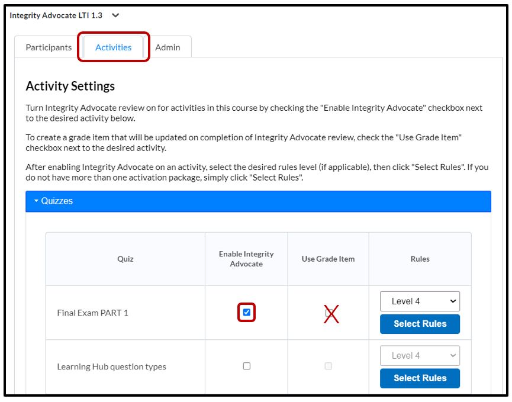
Task: Click Use Grade Item checkbox for Learning Hub quiz
Action: 329,366
